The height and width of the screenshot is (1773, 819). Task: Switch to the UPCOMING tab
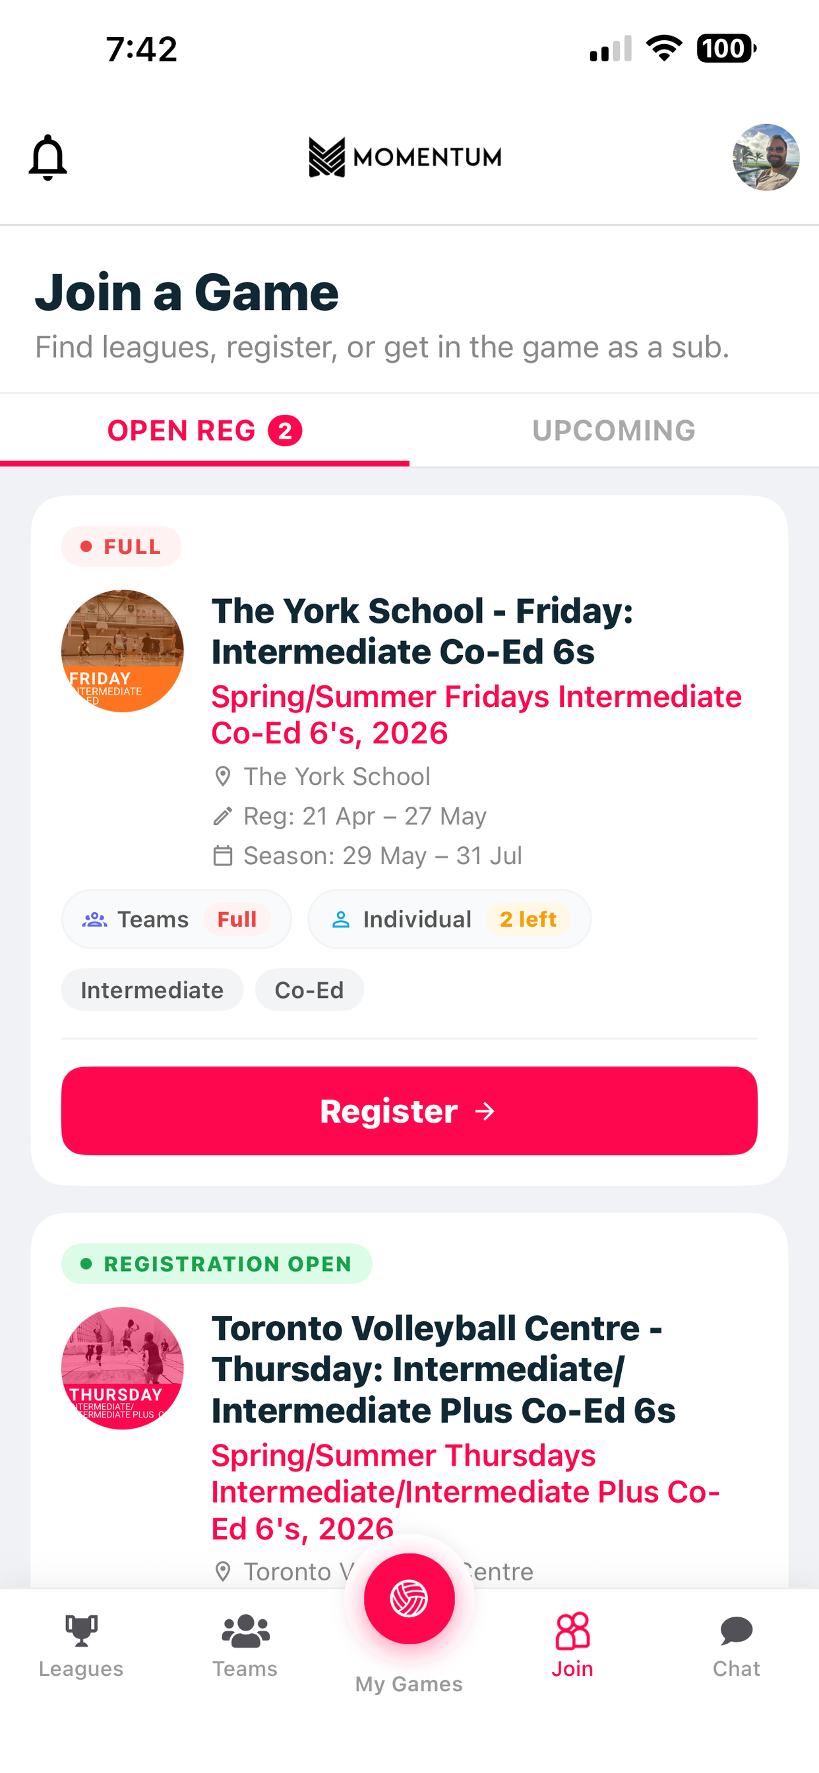tap(614, 431)
